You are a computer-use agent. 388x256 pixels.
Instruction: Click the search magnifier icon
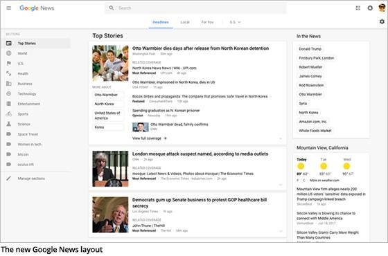click(112, 8)
